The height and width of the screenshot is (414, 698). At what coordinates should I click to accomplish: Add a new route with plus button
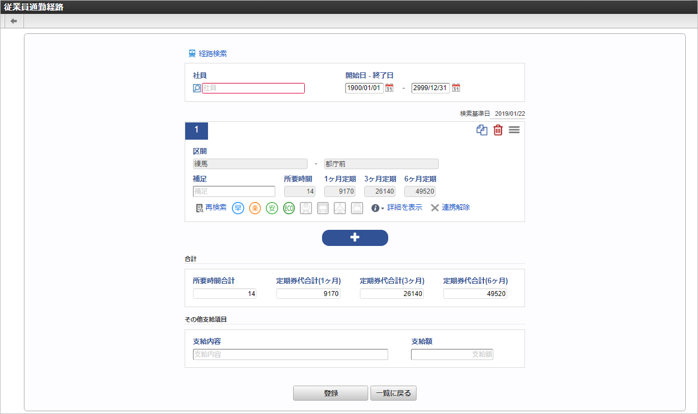point(355,238)
